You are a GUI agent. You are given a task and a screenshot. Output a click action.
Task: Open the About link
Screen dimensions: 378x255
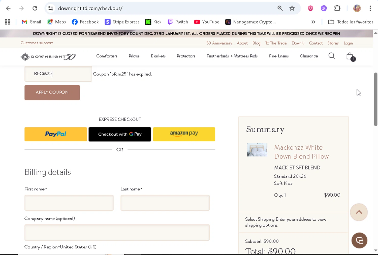point(242,43)
